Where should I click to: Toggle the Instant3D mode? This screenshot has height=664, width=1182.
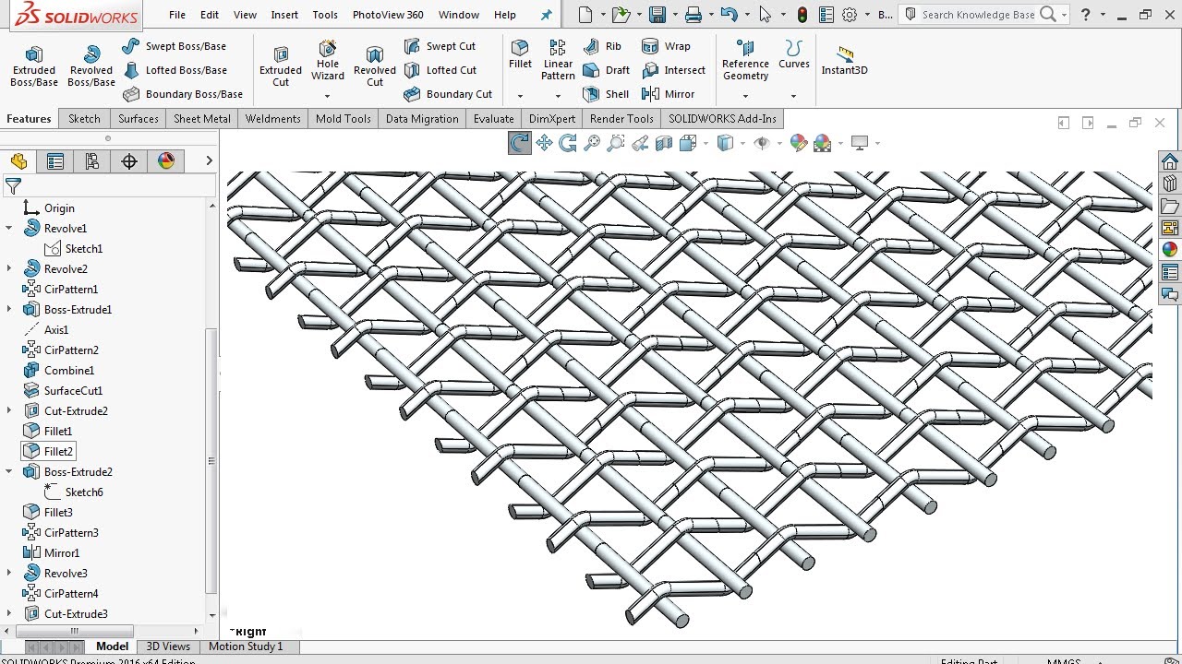pyautogui.click(x=844, y=60)
